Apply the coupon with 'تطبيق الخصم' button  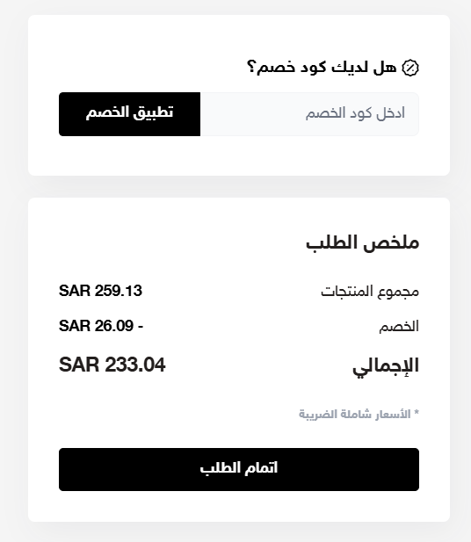[x=130, y=114]
